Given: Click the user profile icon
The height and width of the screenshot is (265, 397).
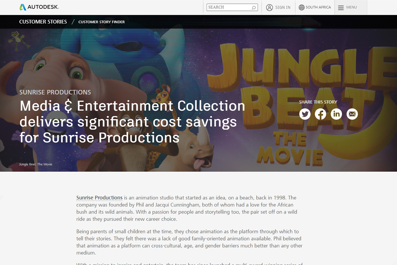Looking at the screenshot, I should (270, 7).
